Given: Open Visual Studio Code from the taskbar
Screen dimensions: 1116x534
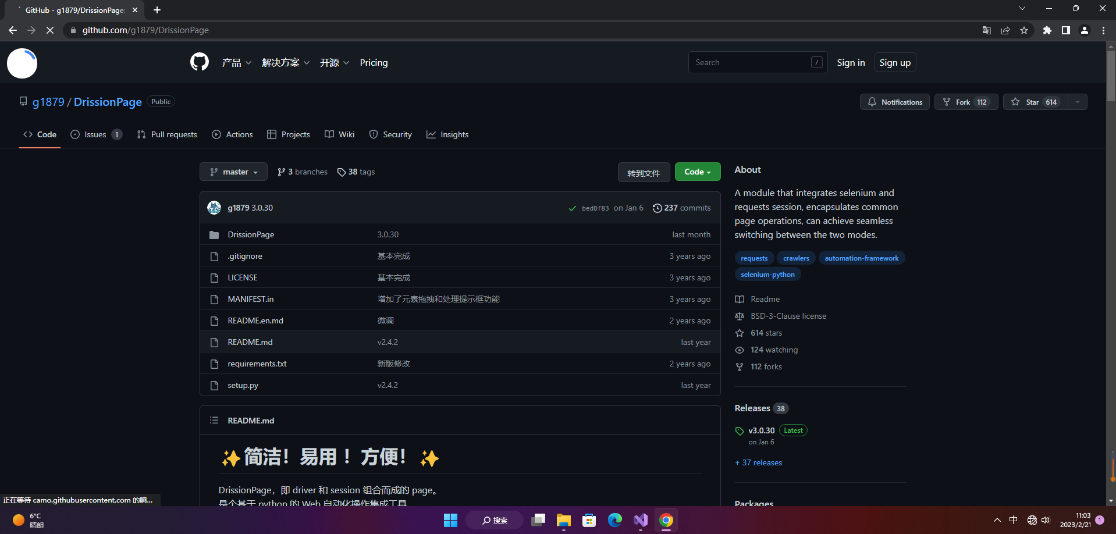Looking at the screenshot, I should pyautogui.click(x=640, y=520).
